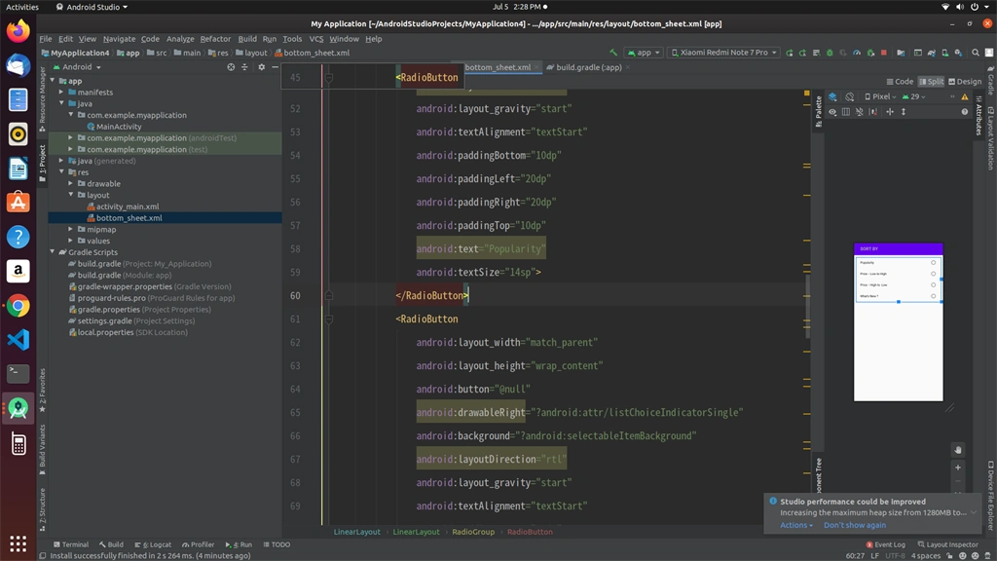This screenshot has width=997, height=561.
Task: Toggle autoconnect magnet in design toolbar
Action: click(x=859, y=111)
